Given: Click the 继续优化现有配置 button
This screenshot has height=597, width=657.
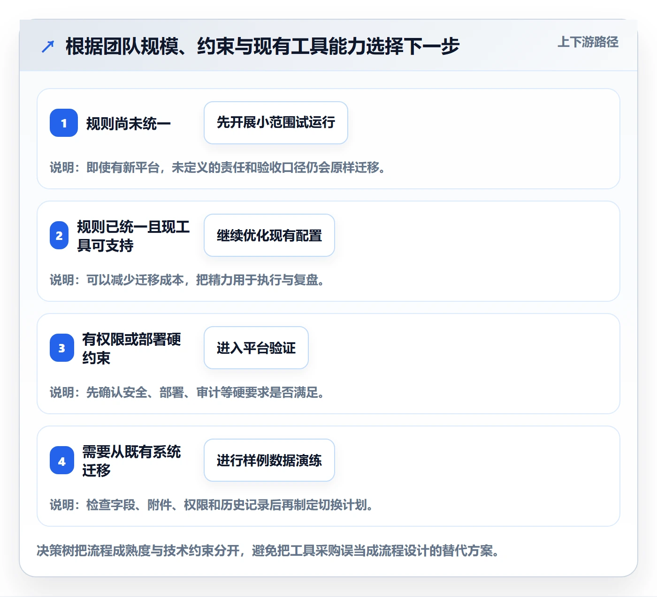Looking at the screenshot, I should 269,235.
